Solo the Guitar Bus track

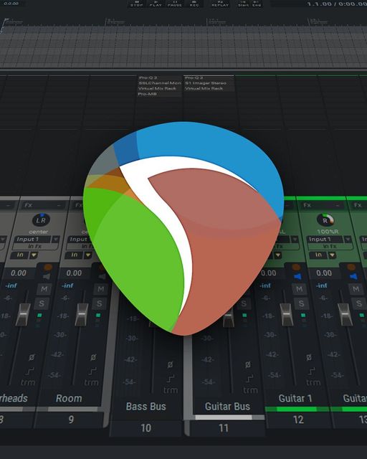[x=244, y=303]
